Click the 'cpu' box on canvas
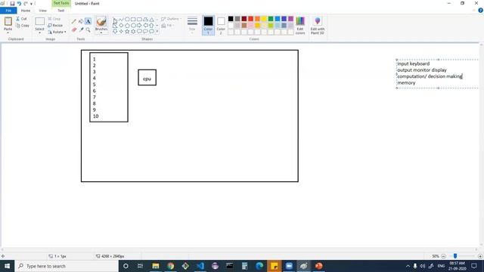 147,77
